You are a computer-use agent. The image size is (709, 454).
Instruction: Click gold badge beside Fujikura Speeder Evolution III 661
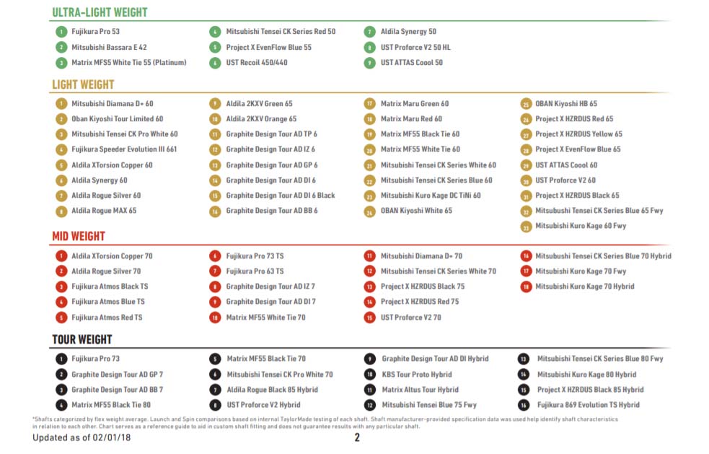[x=61, y=149]
